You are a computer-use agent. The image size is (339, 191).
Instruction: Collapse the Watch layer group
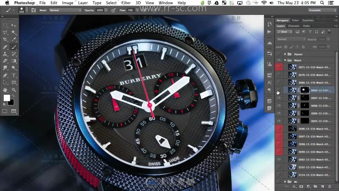pos(285,60)
